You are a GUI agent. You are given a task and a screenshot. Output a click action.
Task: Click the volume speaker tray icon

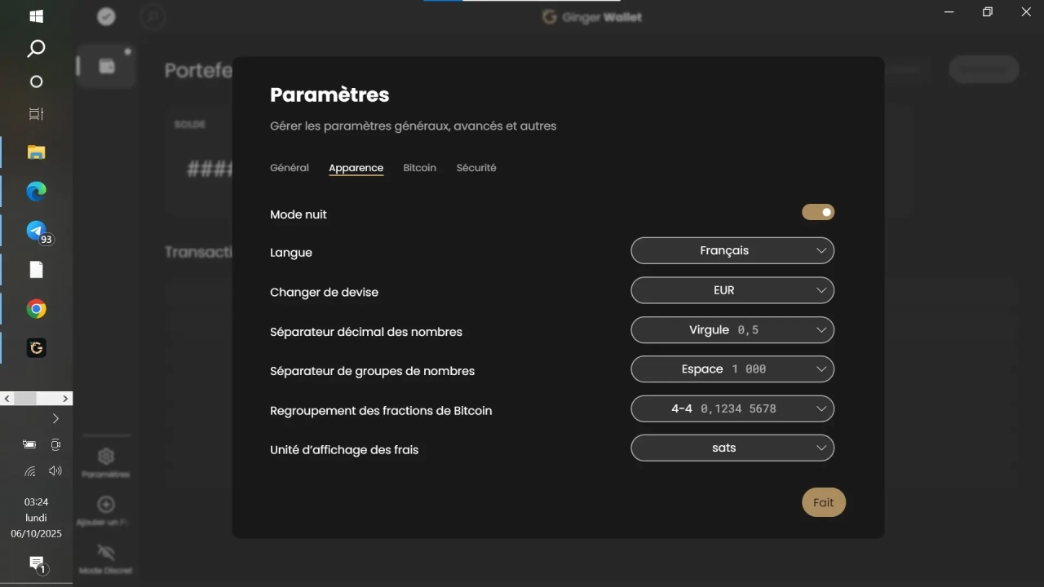pyautogui.click(x=55, y=470)
